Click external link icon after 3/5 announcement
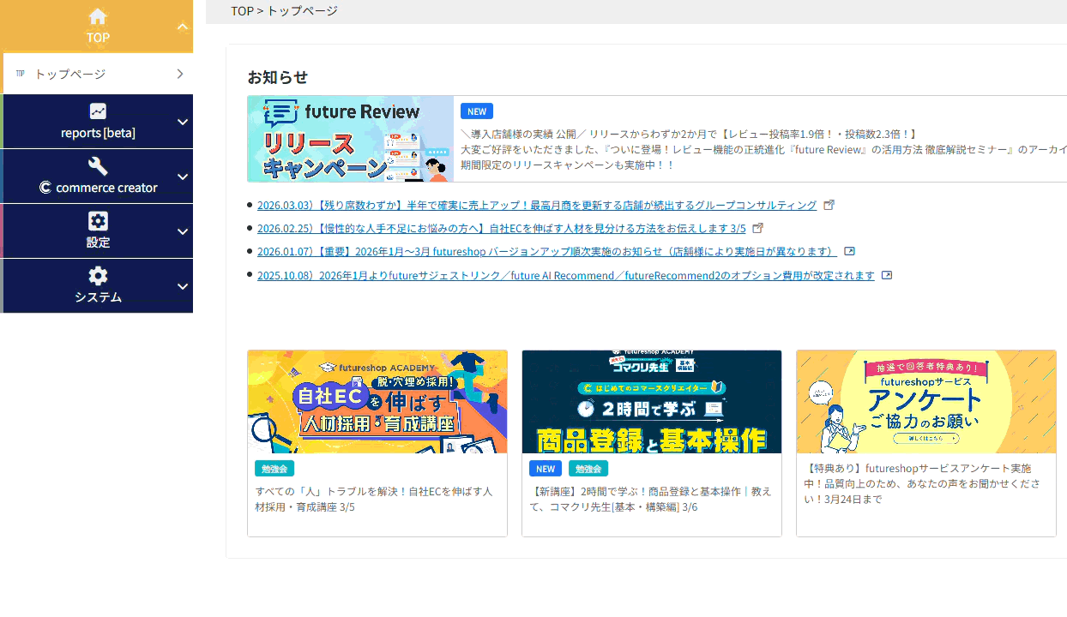Viewport: 1067px width, 617px height. pyautogui.click(x=757, y=228)
